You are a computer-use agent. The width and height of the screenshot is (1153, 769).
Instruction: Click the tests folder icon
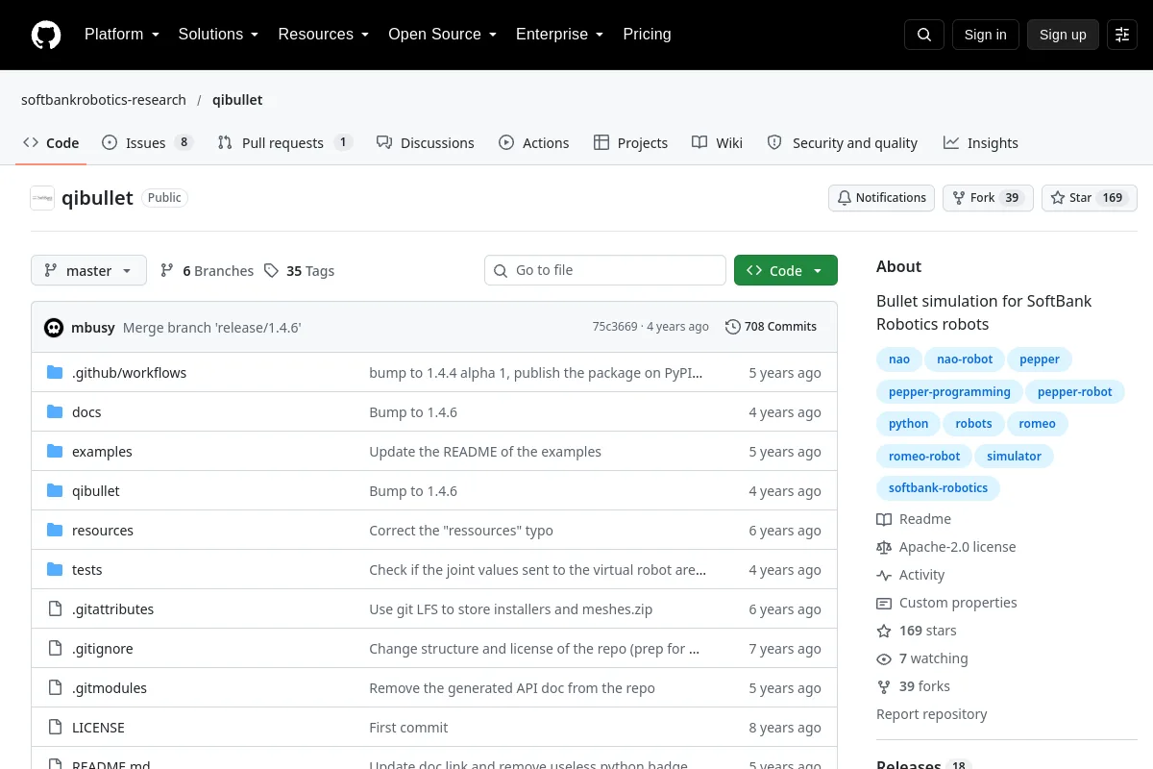(55, 570)
